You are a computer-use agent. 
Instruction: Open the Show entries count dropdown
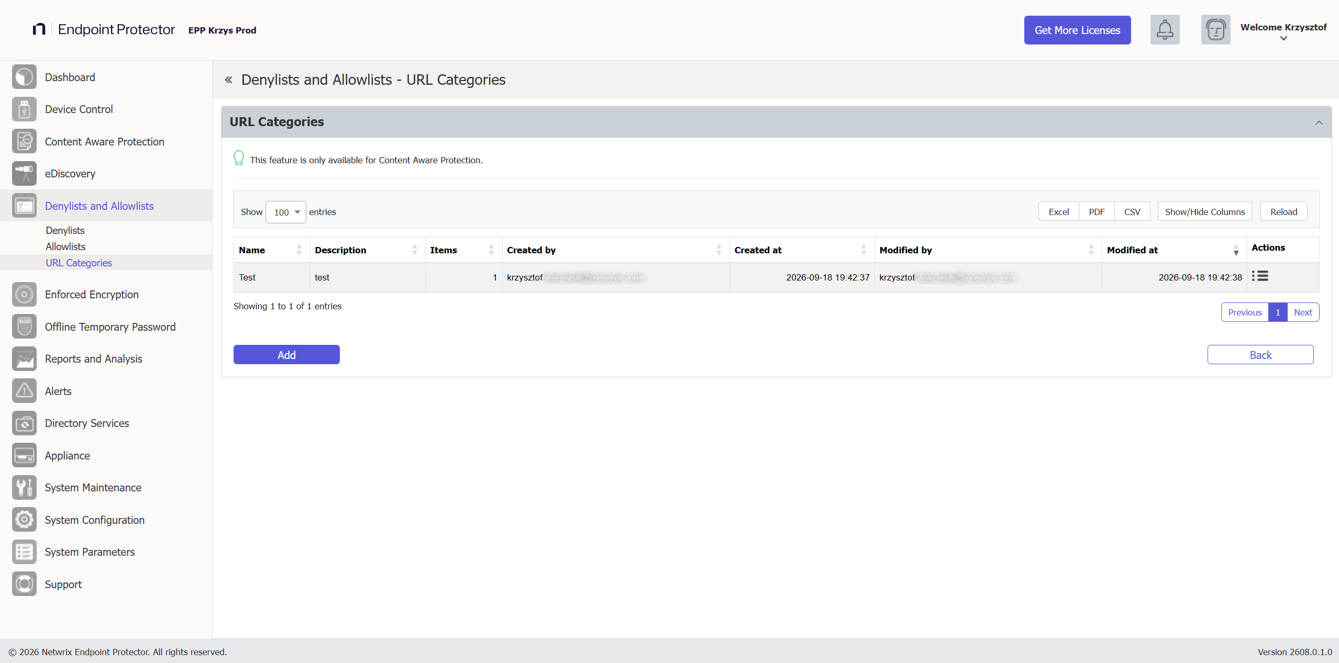coord(285,212)
